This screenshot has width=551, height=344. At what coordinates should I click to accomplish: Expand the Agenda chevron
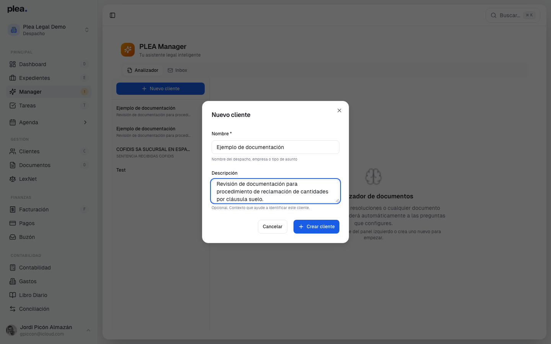pos(85,122)
